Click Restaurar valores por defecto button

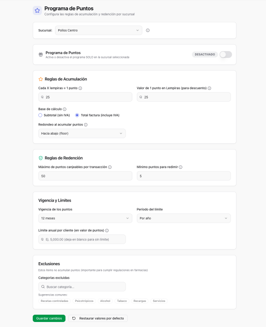click(98, 318)
